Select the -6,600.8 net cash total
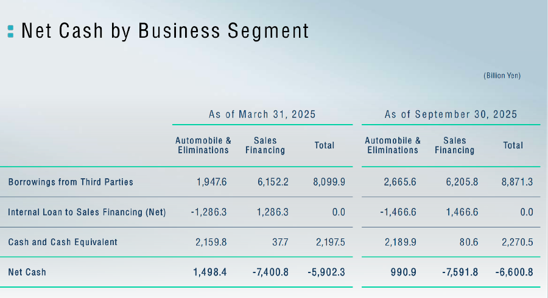This screenshot has height=298, width=548. tap(515, 272)
